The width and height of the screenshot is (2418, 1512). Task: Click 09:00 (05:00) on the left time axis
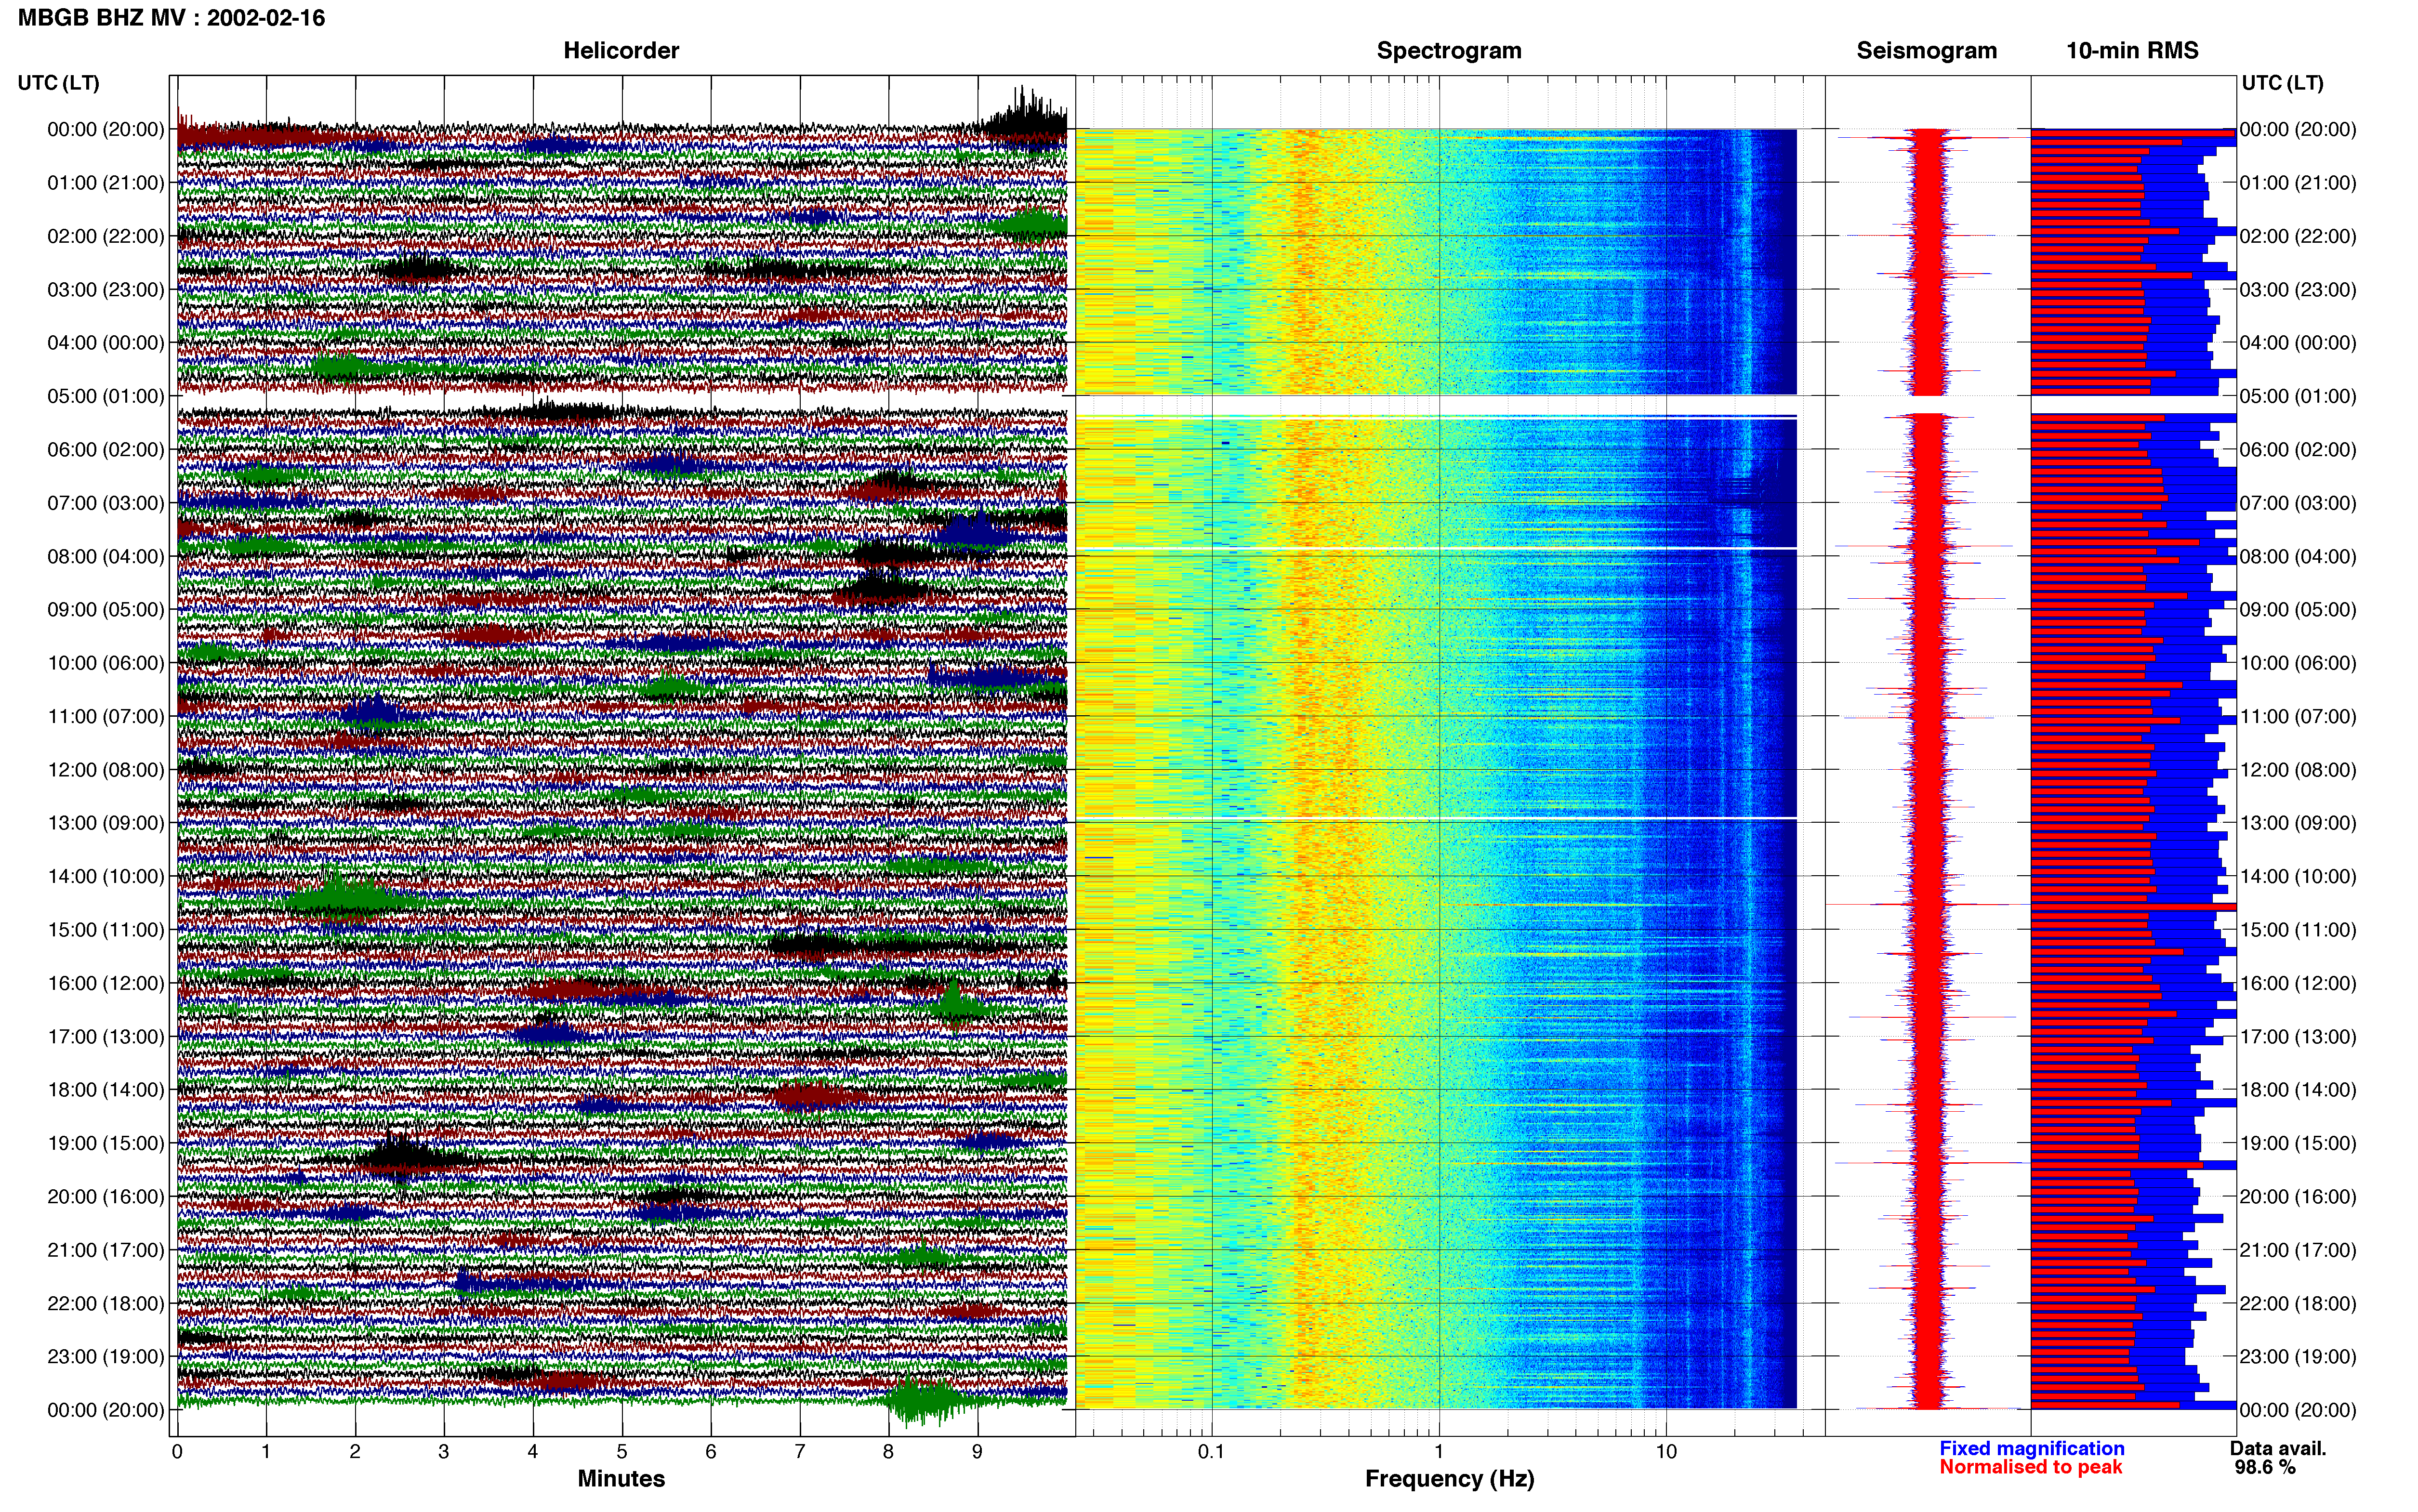(x=106, y=610)
